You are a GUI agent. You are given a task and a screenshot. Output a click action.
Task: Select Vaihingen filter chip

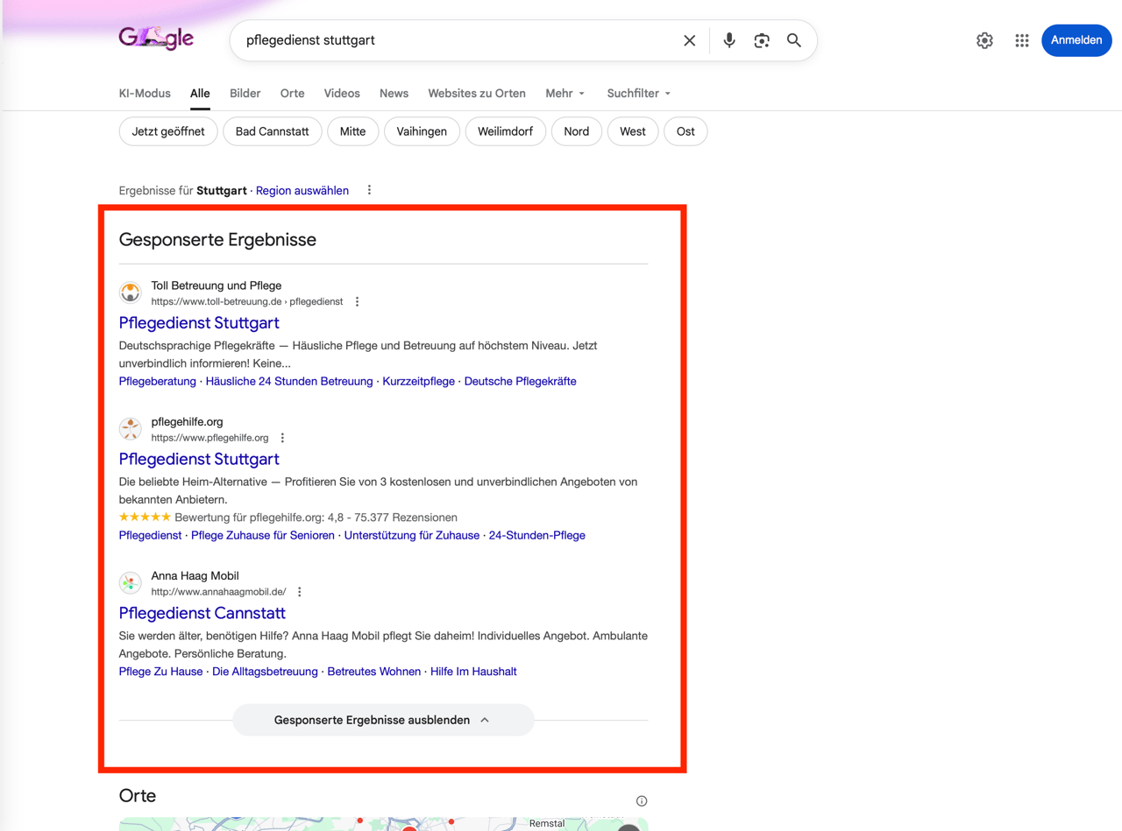pos(422,131)
